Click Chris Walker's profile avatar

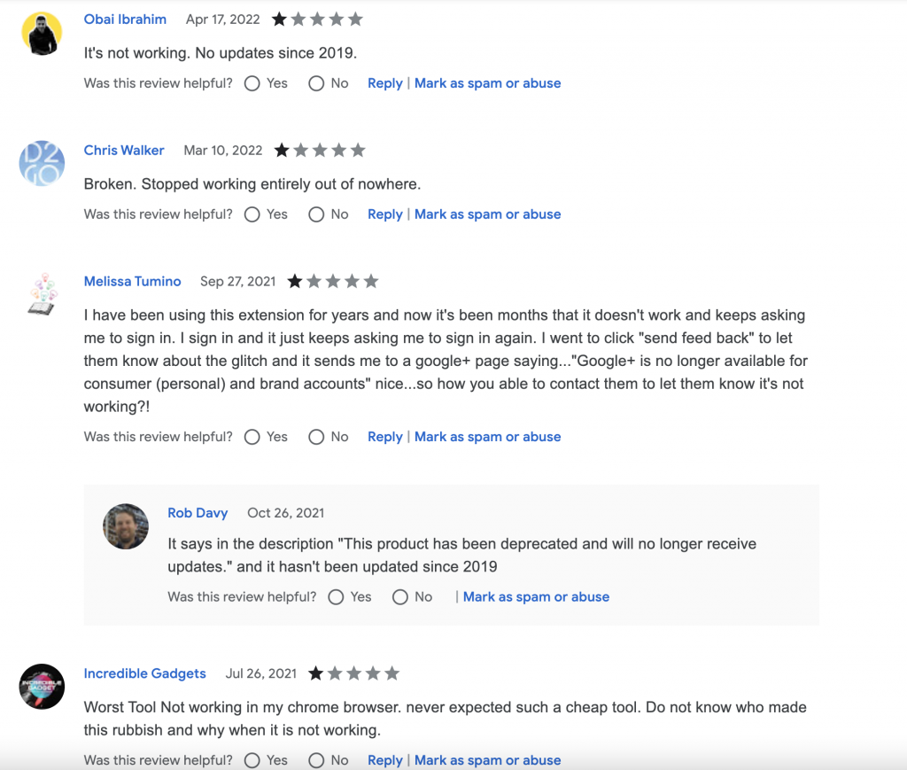click(x=41, y=163)
